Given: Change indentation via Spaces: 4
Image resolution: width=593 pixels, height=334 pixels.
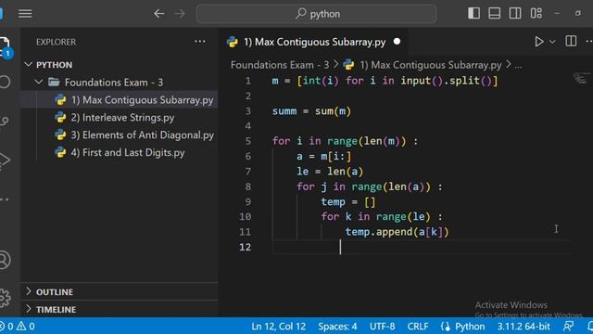Looking at the screenshot, I should click(x=337, y=326).
